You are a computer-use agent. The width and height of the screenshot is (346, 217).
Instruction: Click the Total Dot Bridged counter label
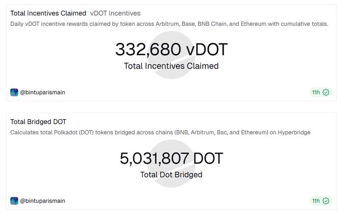point(171,175)
